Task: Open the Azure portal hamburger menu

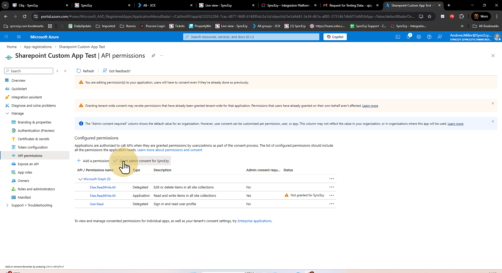Action: pos(19,37)
